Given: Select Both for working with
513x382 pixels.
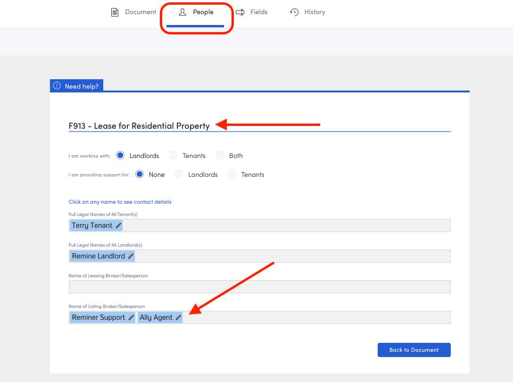Looking at the screenshot, I should click(220, 156).
